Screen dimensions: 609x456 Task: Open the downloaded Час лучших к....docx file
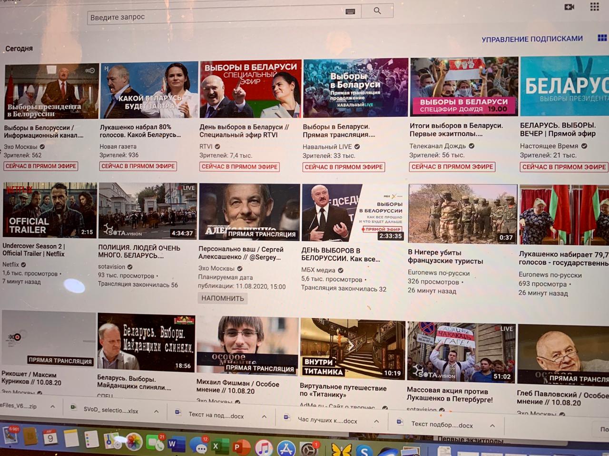tap(321, 420)
